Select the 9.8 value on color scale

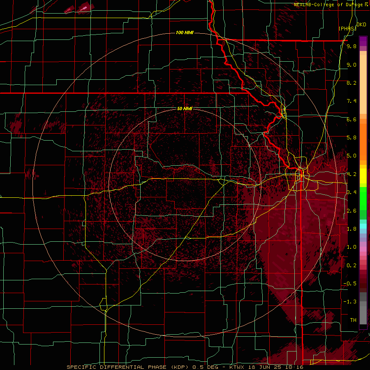[x=351, y=46]
